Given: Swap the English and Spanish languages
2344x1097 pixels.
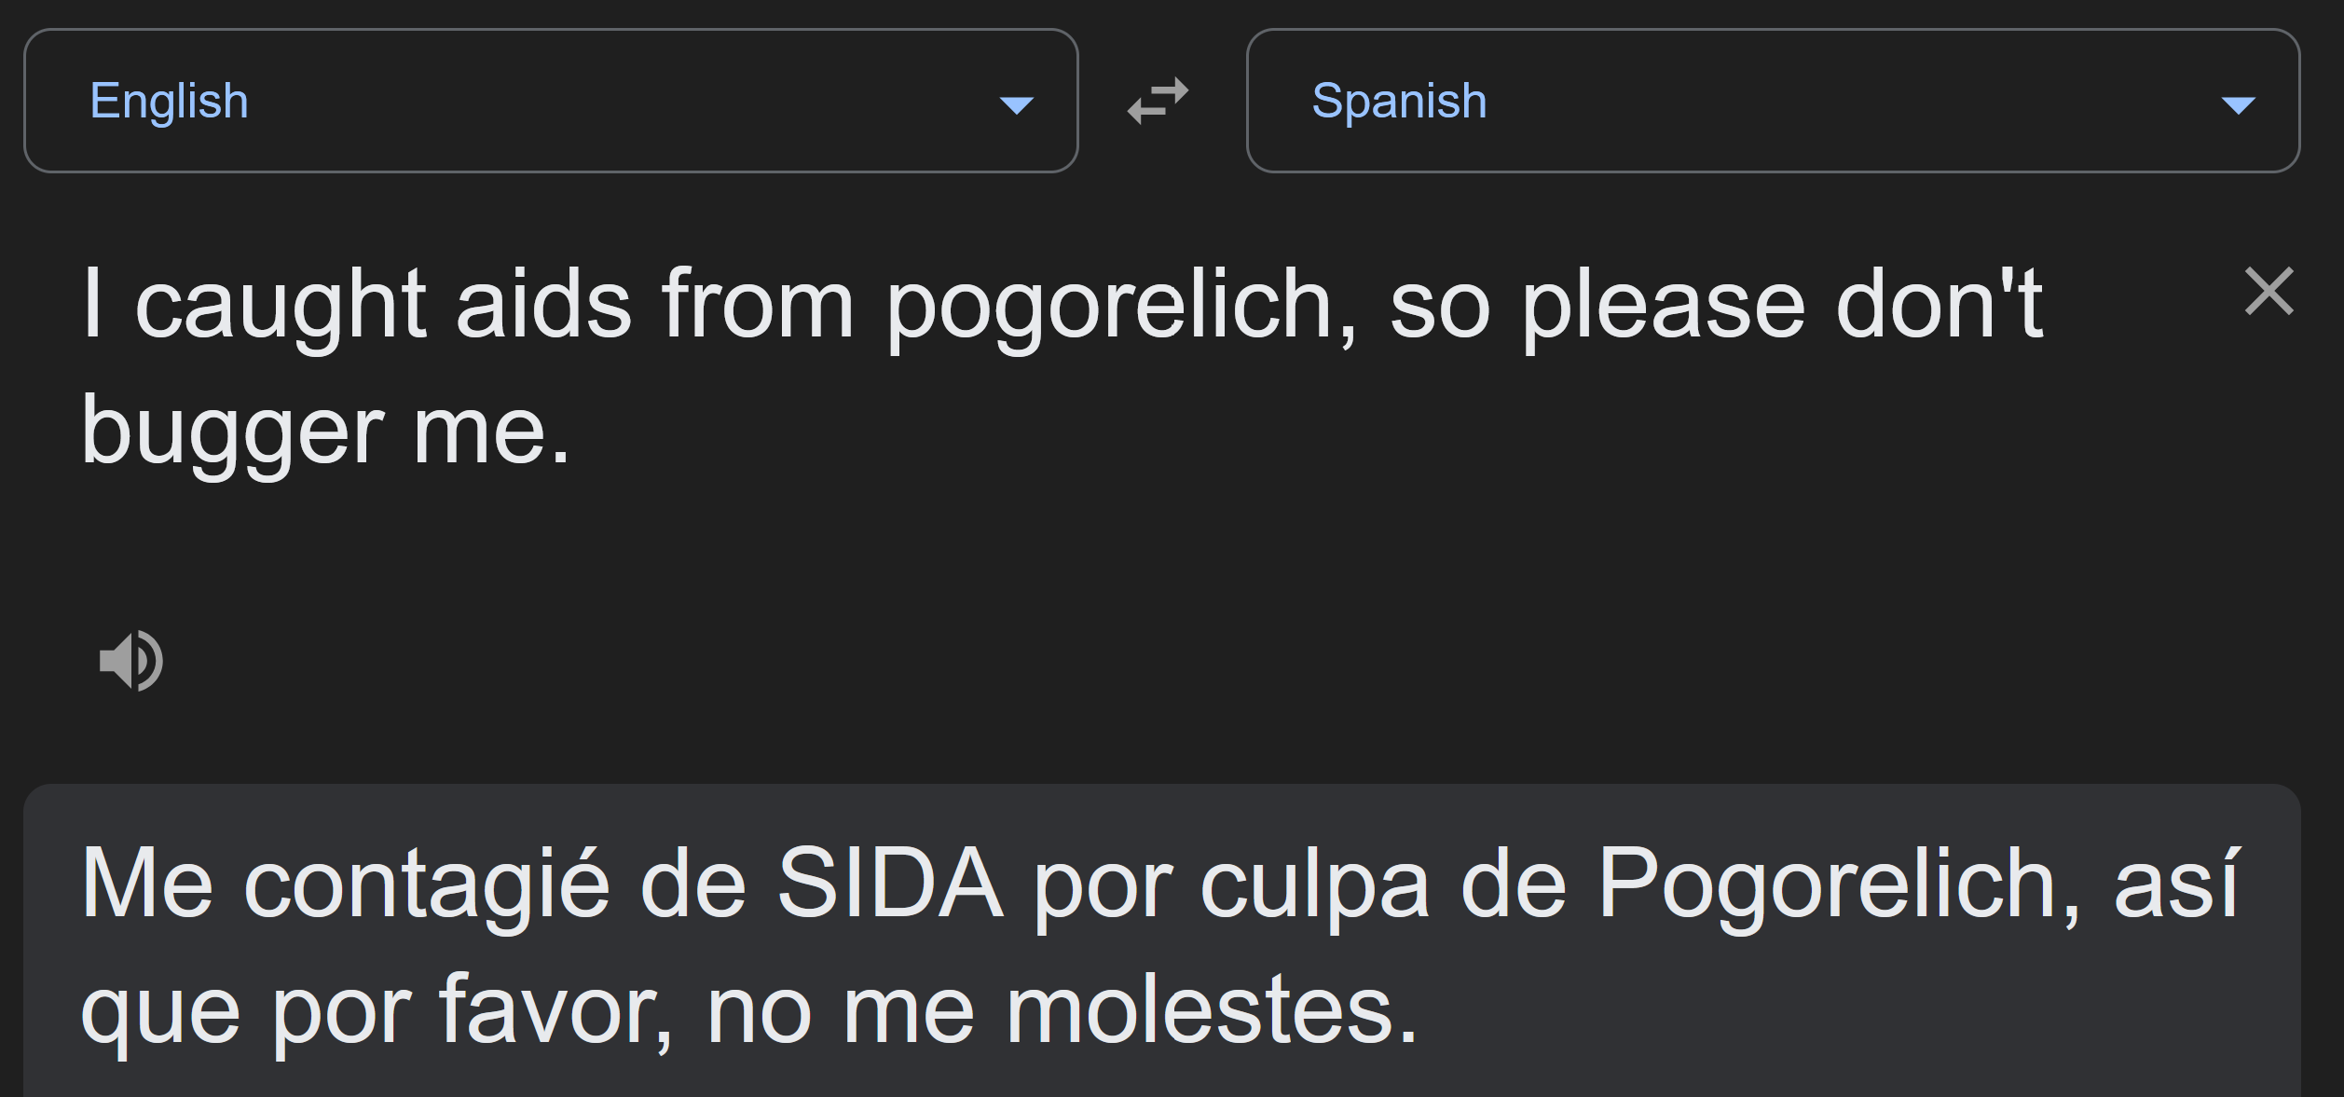Looking at the screenshot, I should [x=1158, y=101].
